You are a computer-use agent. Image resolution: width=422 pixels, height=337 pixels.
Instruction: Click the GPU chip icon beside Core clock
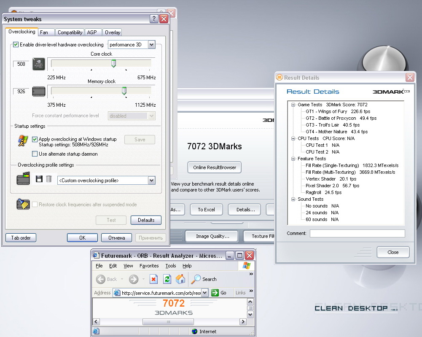pyautogui.click(x=39, y=64)
